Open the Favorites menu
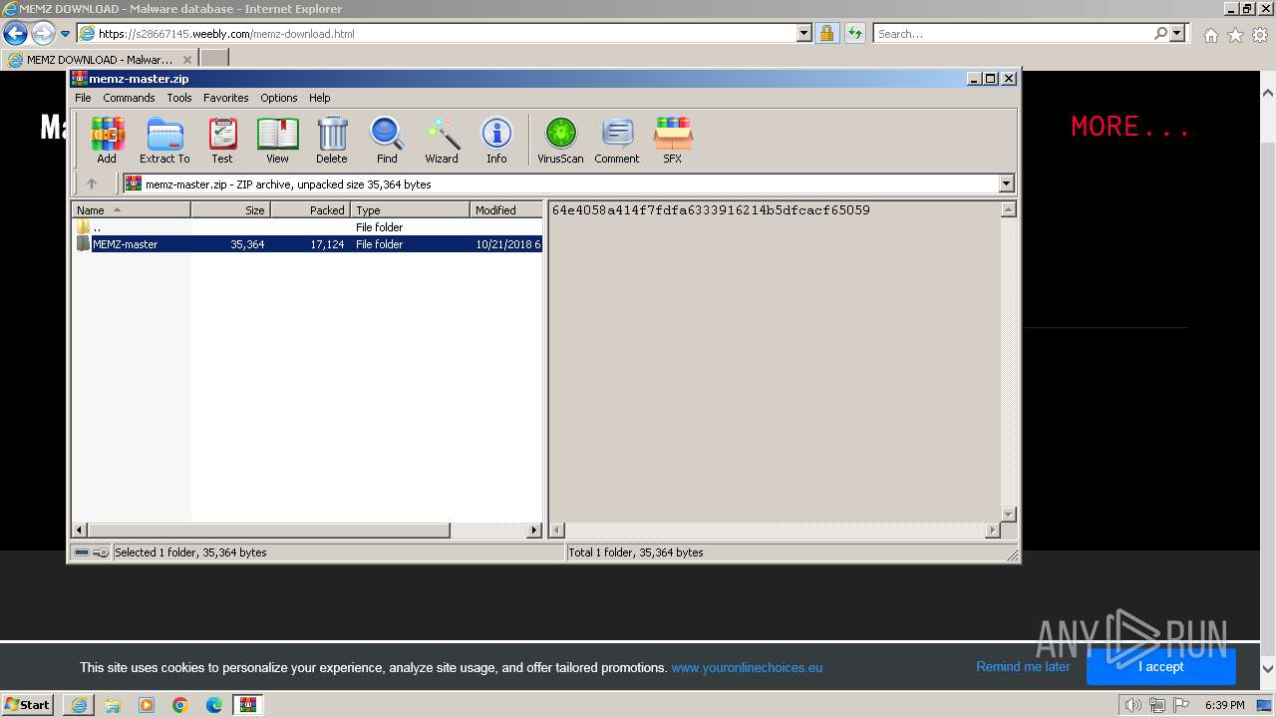Image resolution: width=1276 pixels, height=718 pixels. click(226, 98)
